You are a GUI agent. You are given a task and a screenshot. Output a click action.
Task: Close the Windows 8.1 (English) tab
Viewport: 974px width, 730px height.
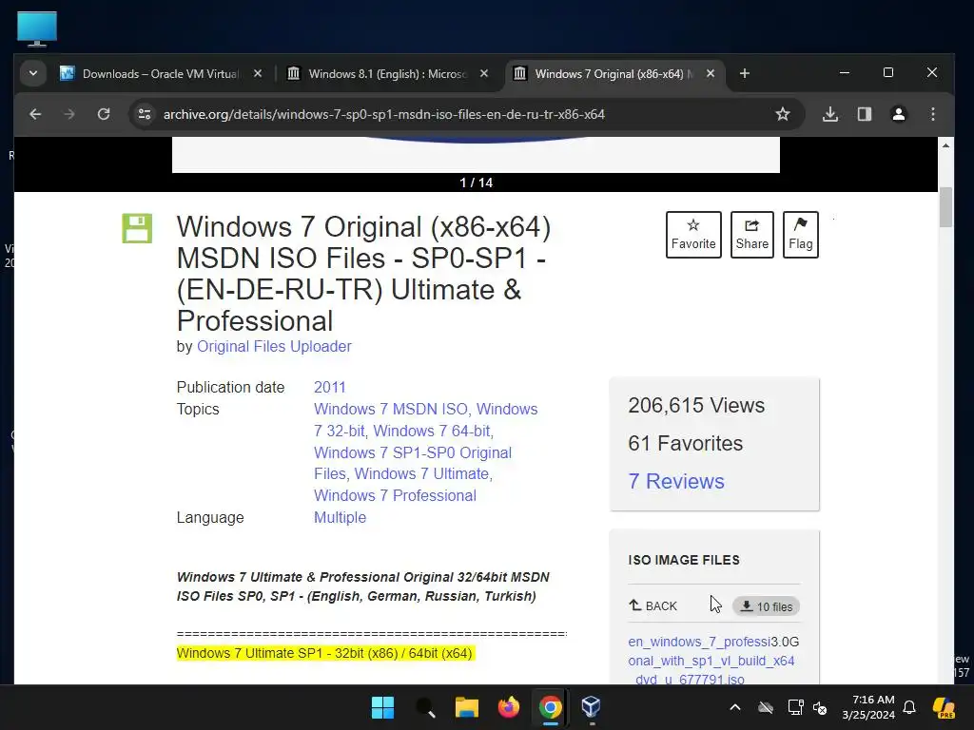click(x=484, y=74)
